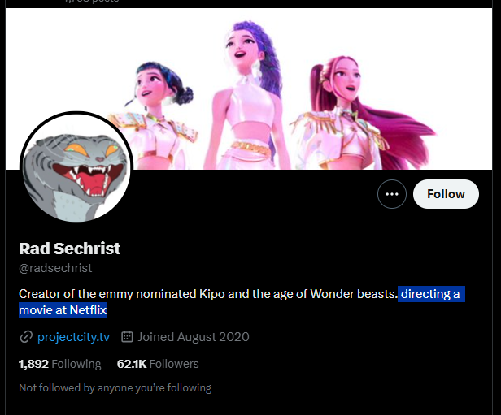Open the projectcity.tv website link
Image resolution: width=501 pixels, height=415 pixels.
point(75,337)
